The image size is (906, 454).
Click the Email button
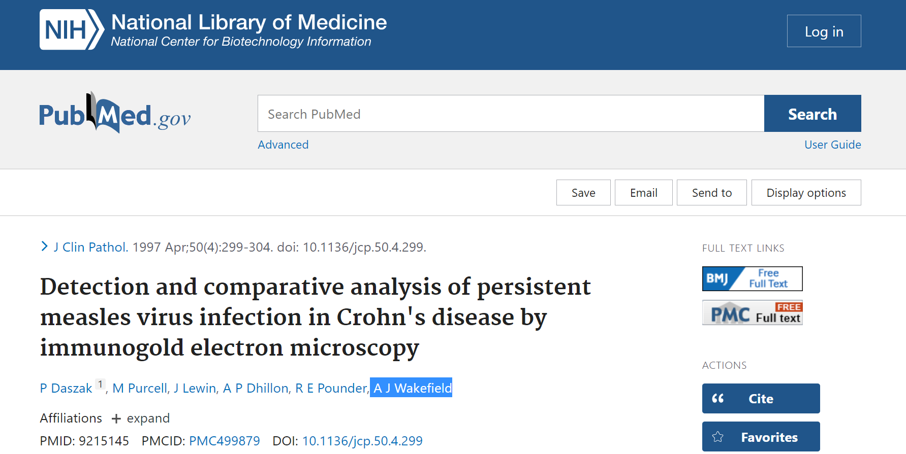[643, 193]
